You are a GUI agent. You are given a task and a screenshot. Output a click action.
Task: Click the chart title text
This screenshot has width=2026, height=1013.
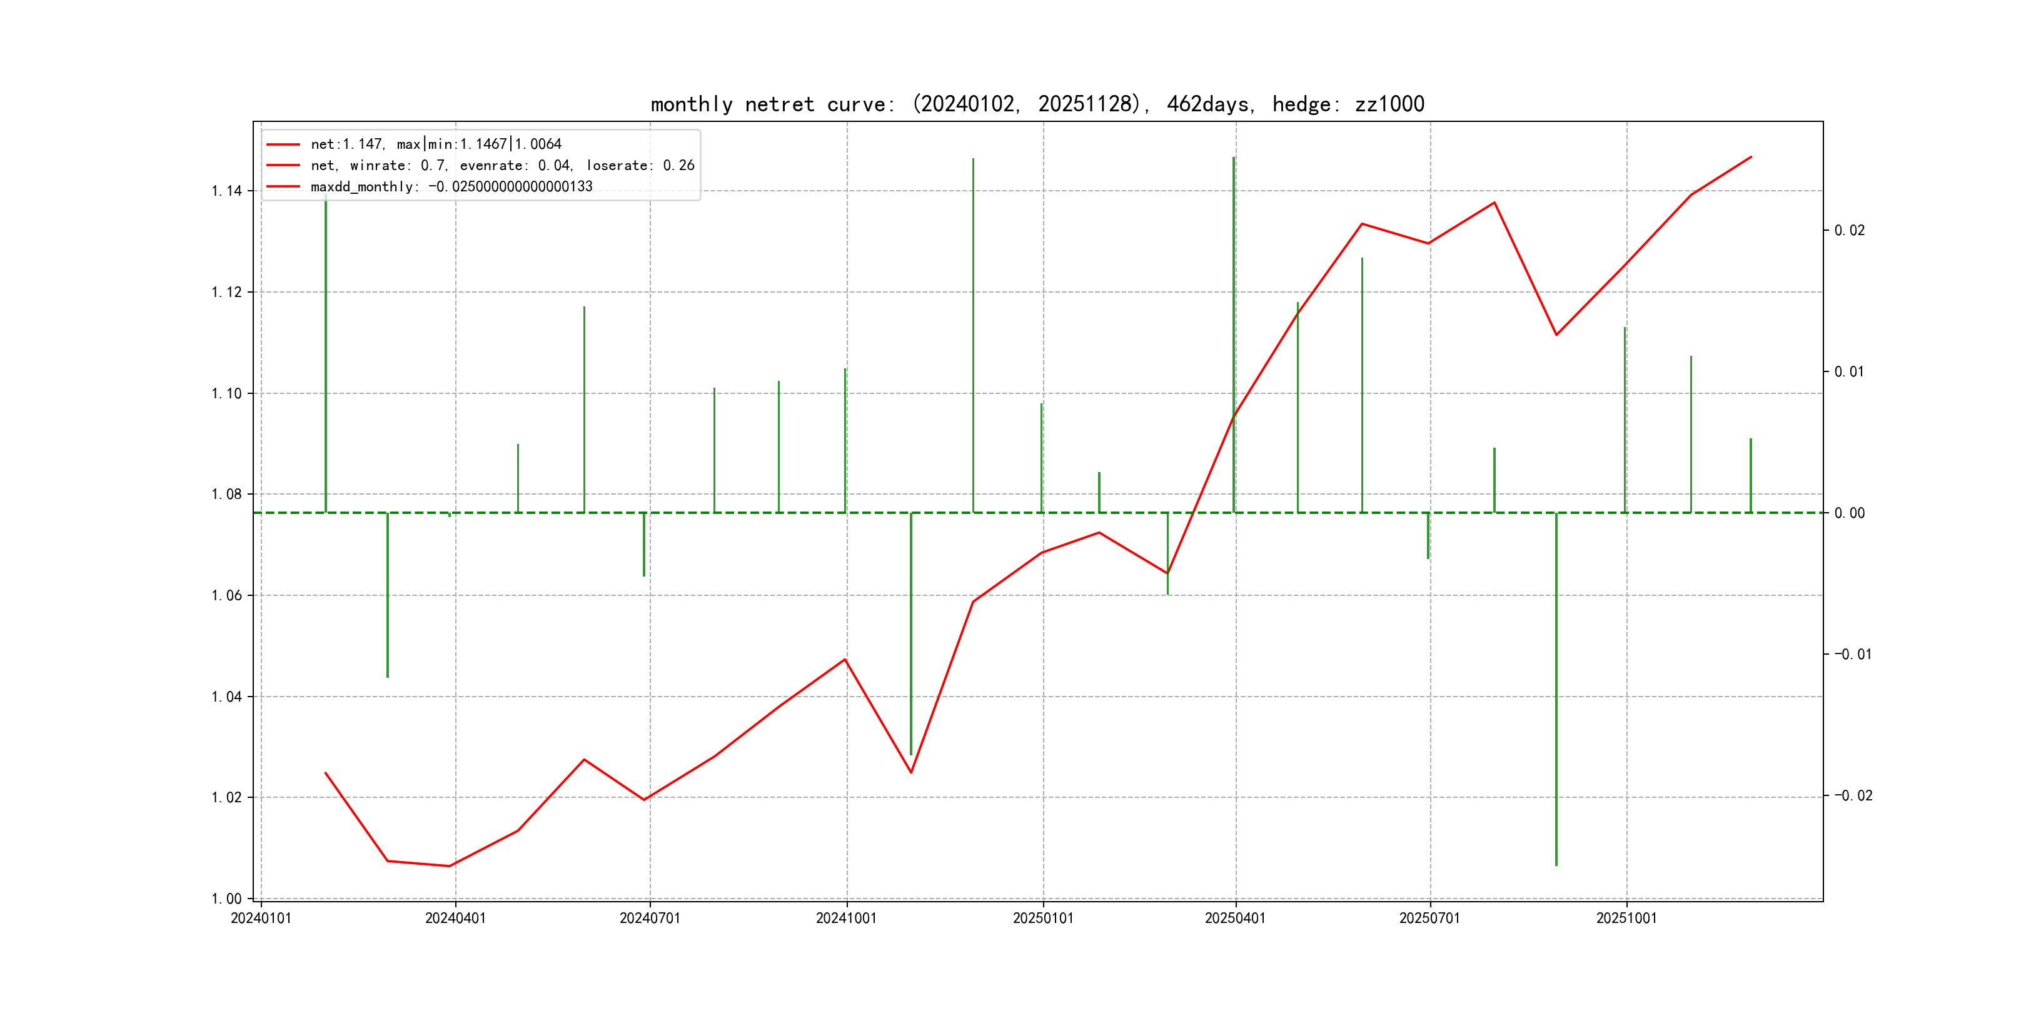(1037, 104)
